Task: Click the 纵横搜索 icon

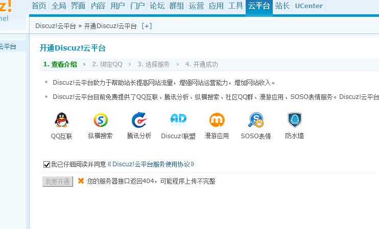Action: [x=101, y=120]
